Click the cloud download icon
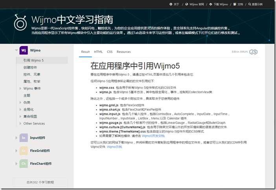The image size is (276, 190). pyautogui.click(x=211, y=4)
